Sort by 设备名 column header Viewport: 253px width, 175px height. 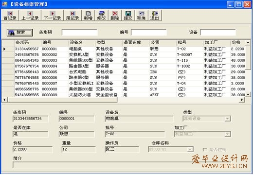coord(82,43)
